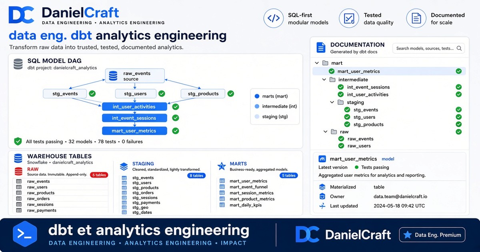Select raw_events in docs tree
480x252 pixels.
click(360, 139)
